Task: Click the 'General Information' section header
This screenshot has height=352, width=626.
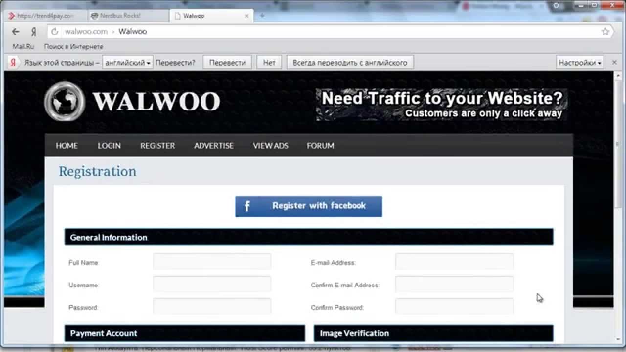Action: pyautogui.click(x=309, y=237)
